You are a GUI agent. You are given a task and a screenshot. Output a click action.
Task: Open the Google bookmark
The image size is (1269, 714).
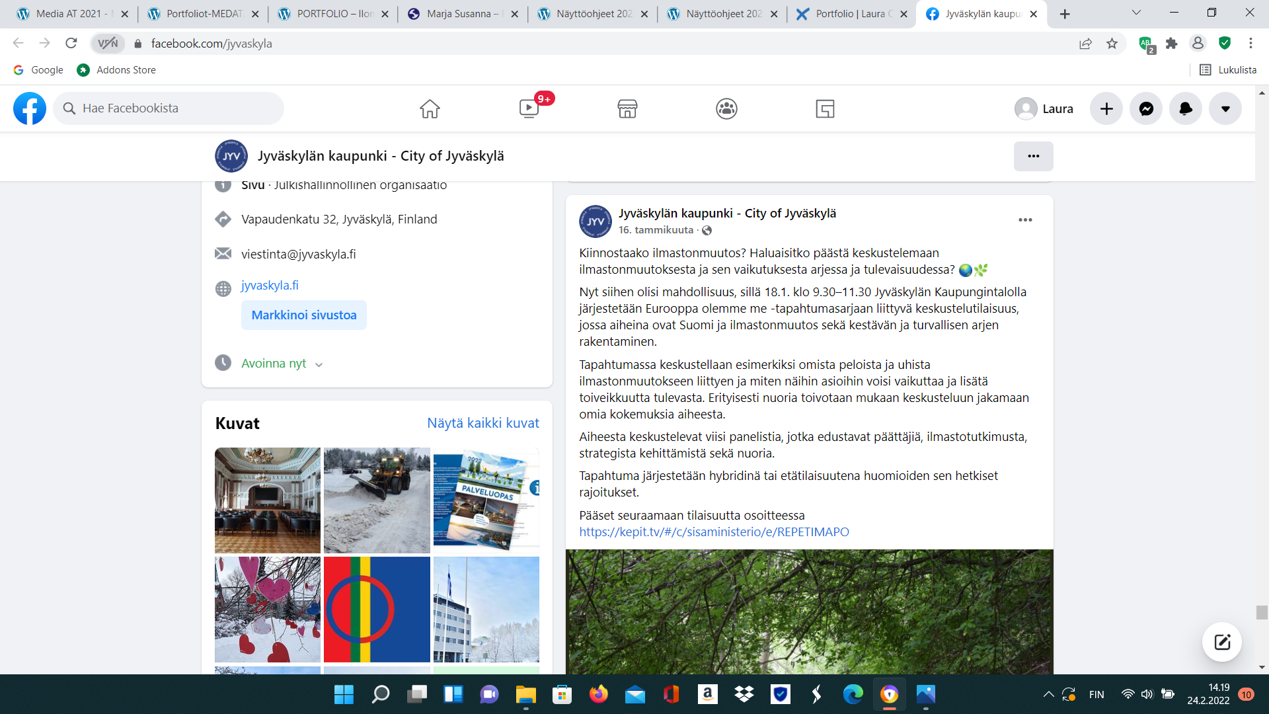pos(38,70)
